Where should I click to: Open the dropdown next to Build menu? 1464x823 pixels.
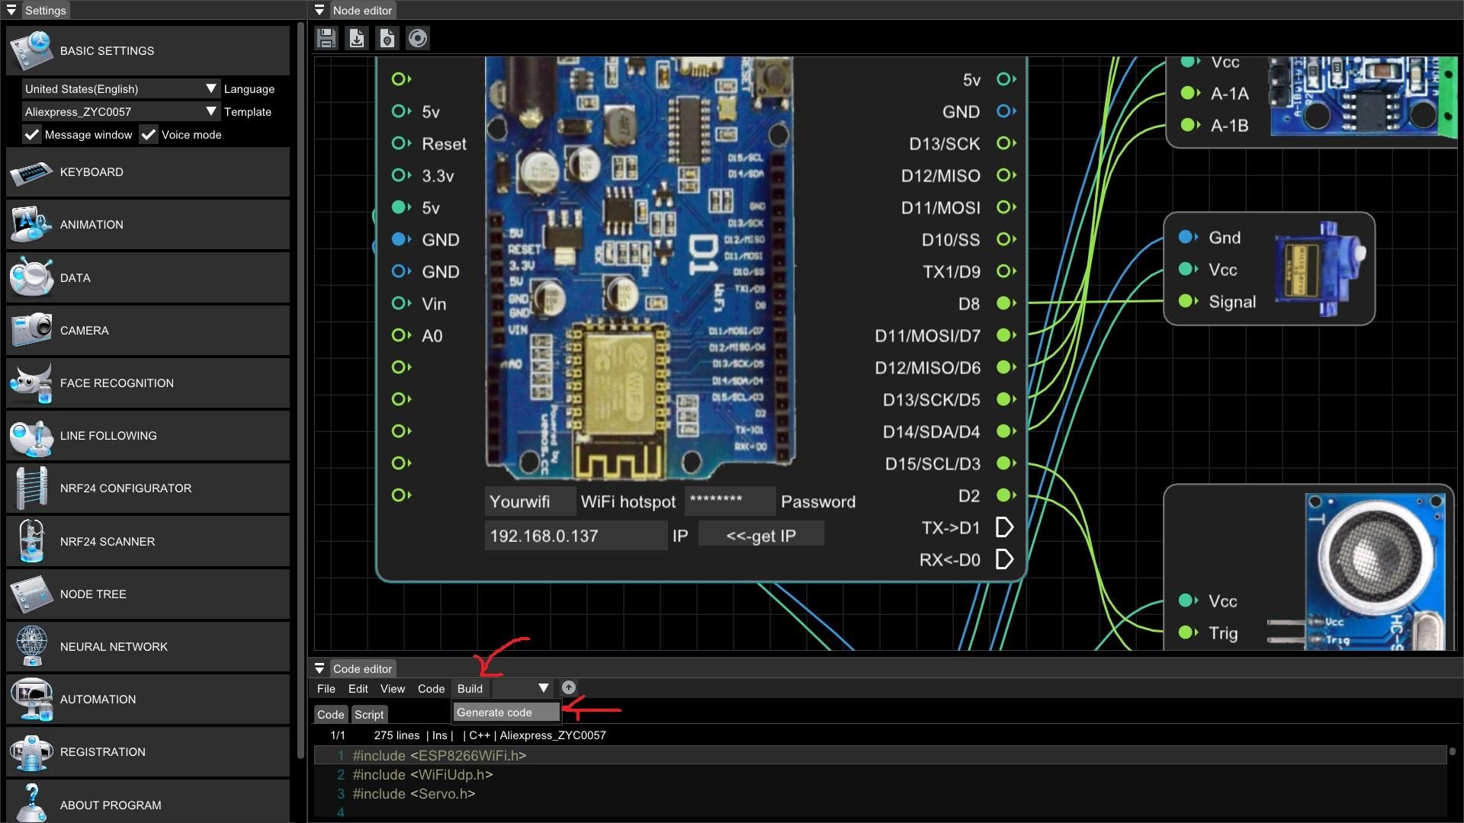522,688
